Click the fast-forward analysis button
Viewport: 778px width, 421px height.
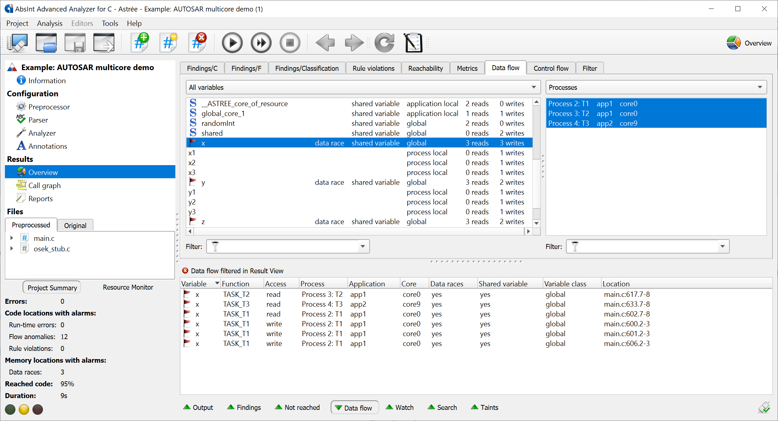tap(261, 43)
